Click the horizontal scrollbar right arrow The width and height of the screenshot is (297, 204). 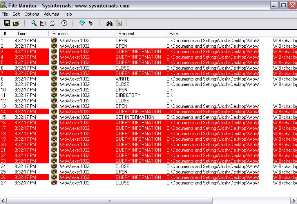pos(293,200)
